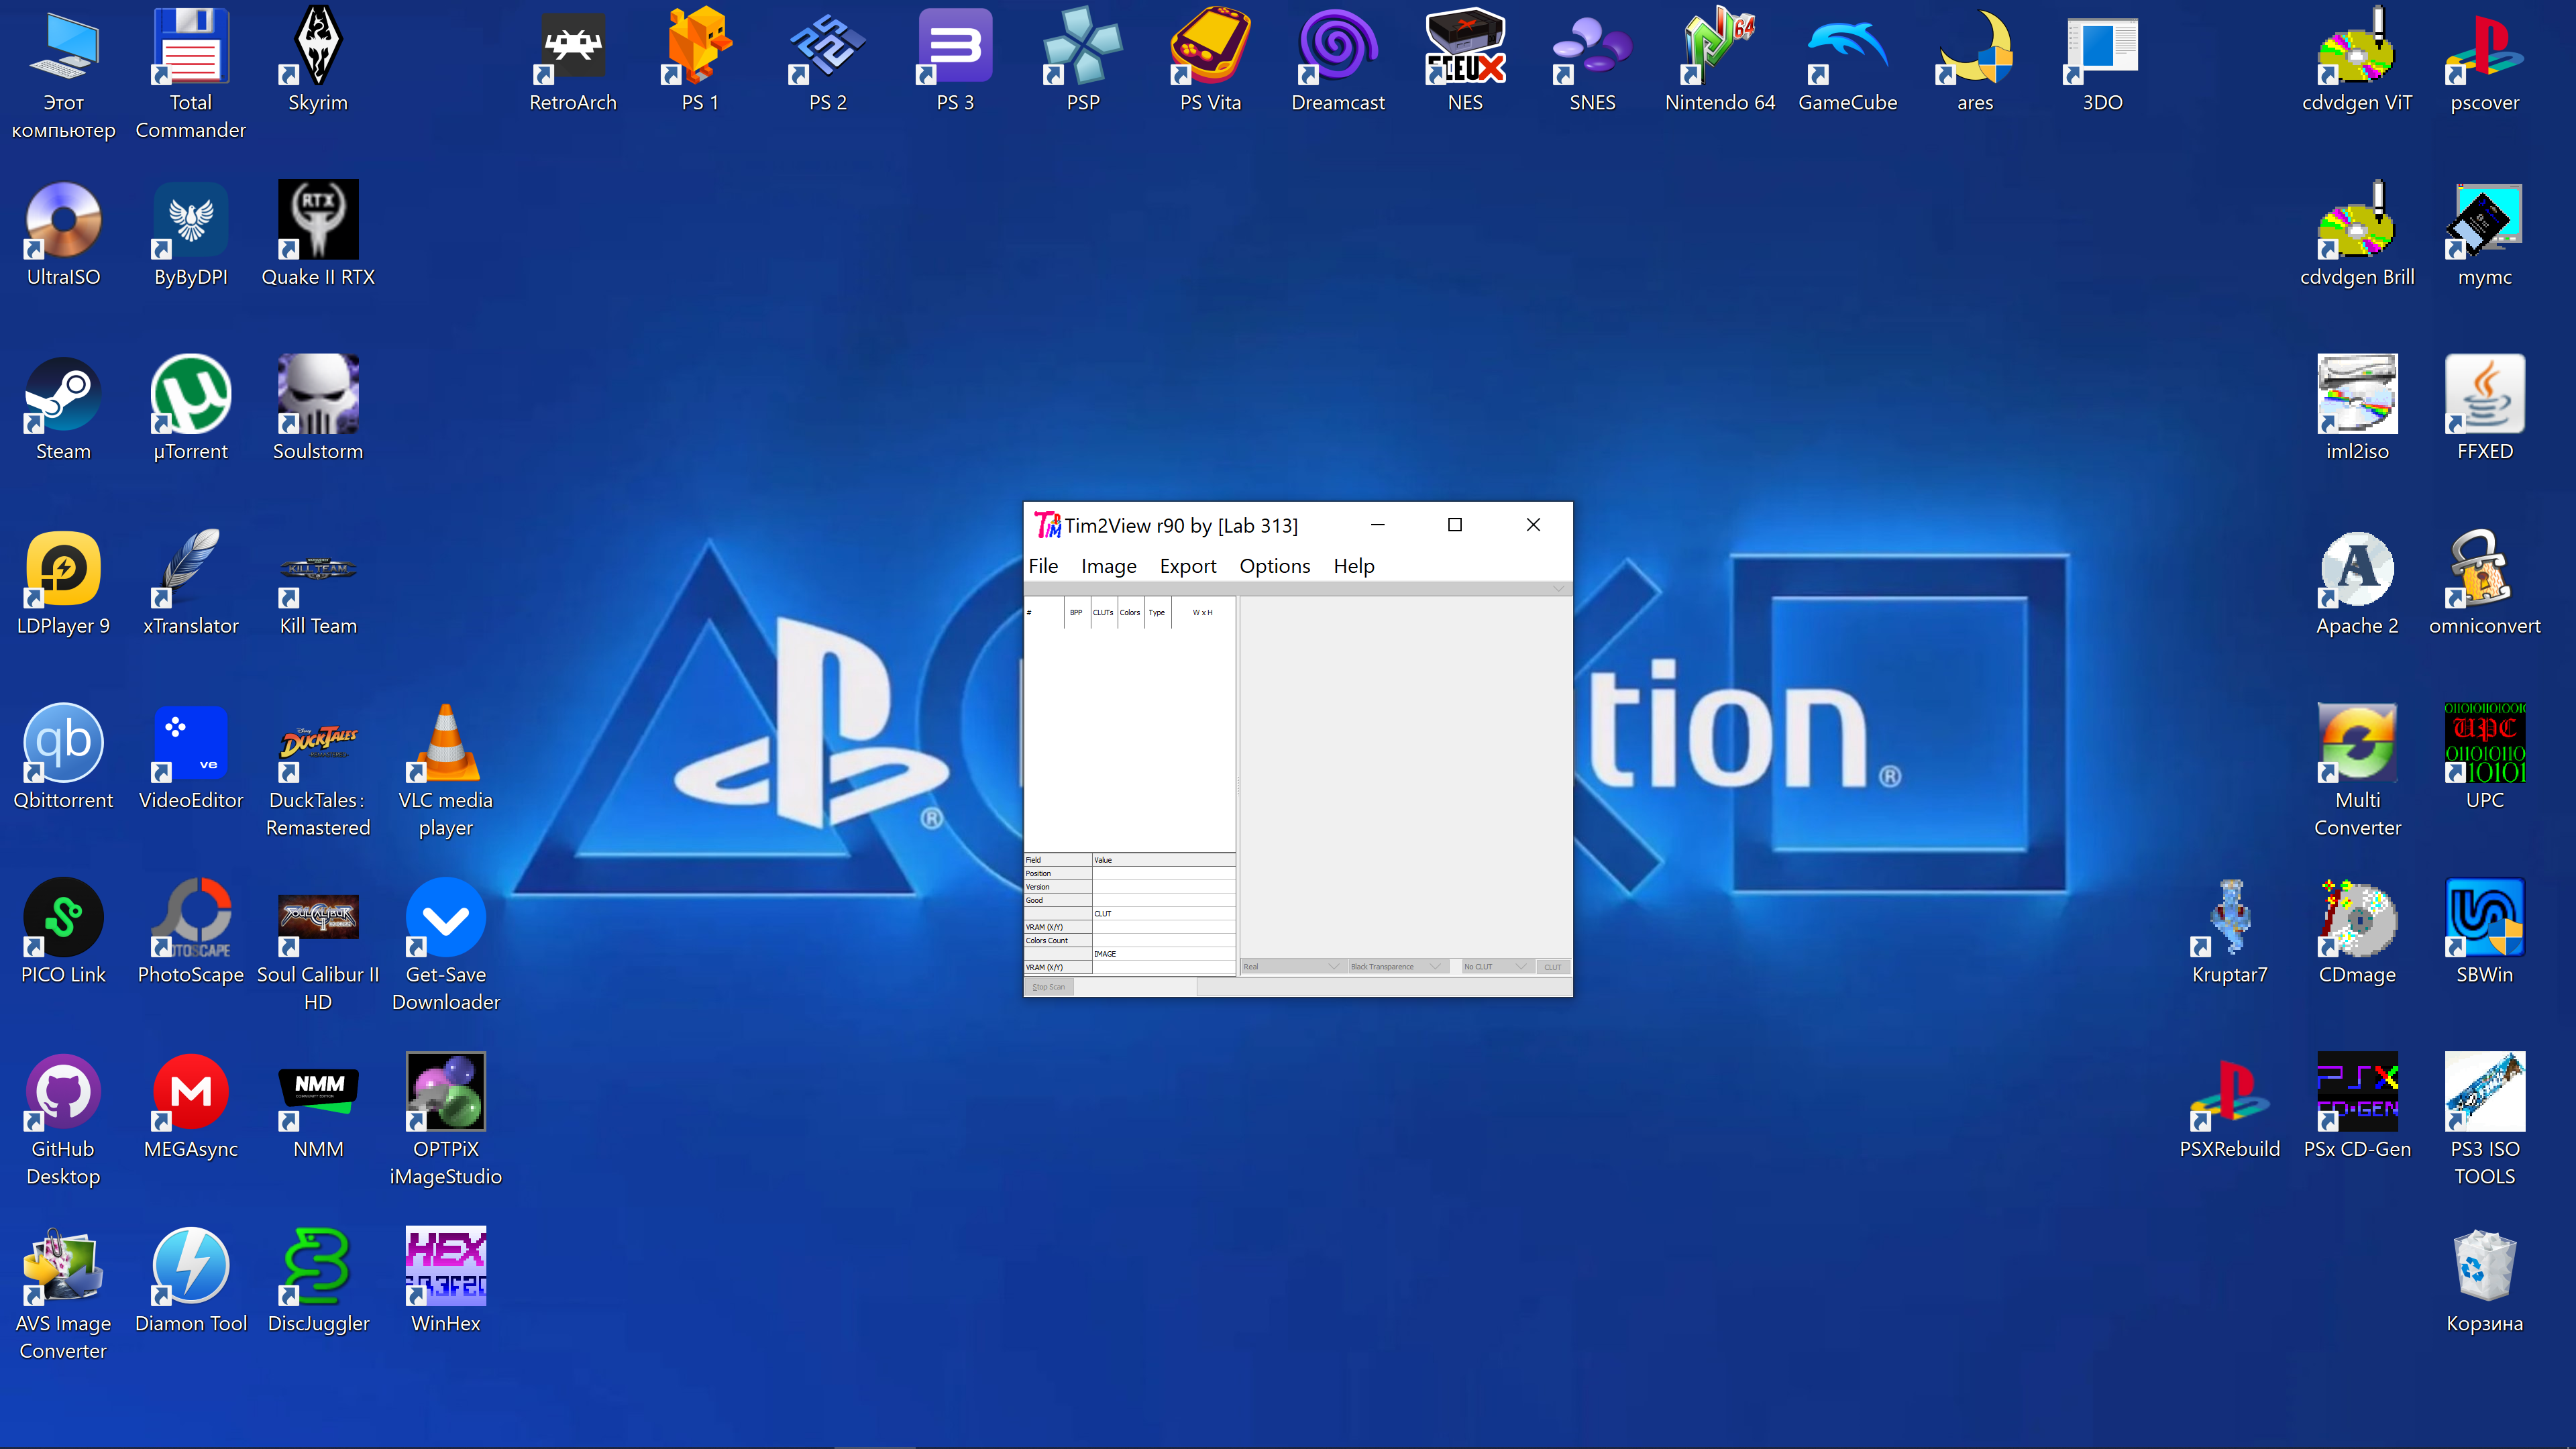Select the Position field row
Screen dimensions: 2576x1449
tap(1130, 873)
